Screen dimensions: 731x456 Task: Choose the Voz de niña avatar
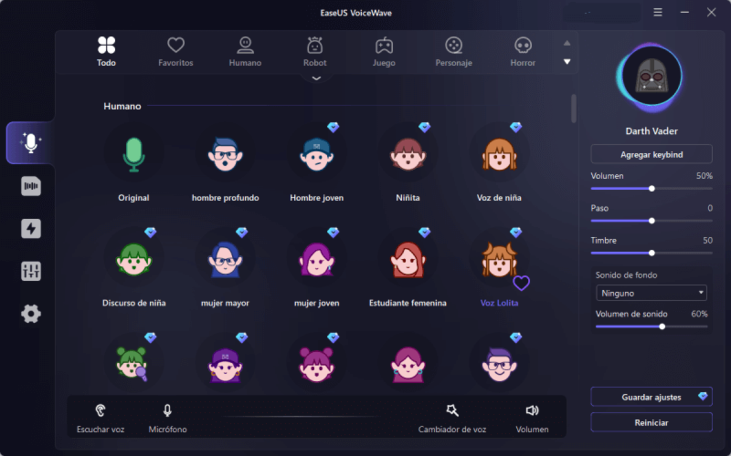499,155
